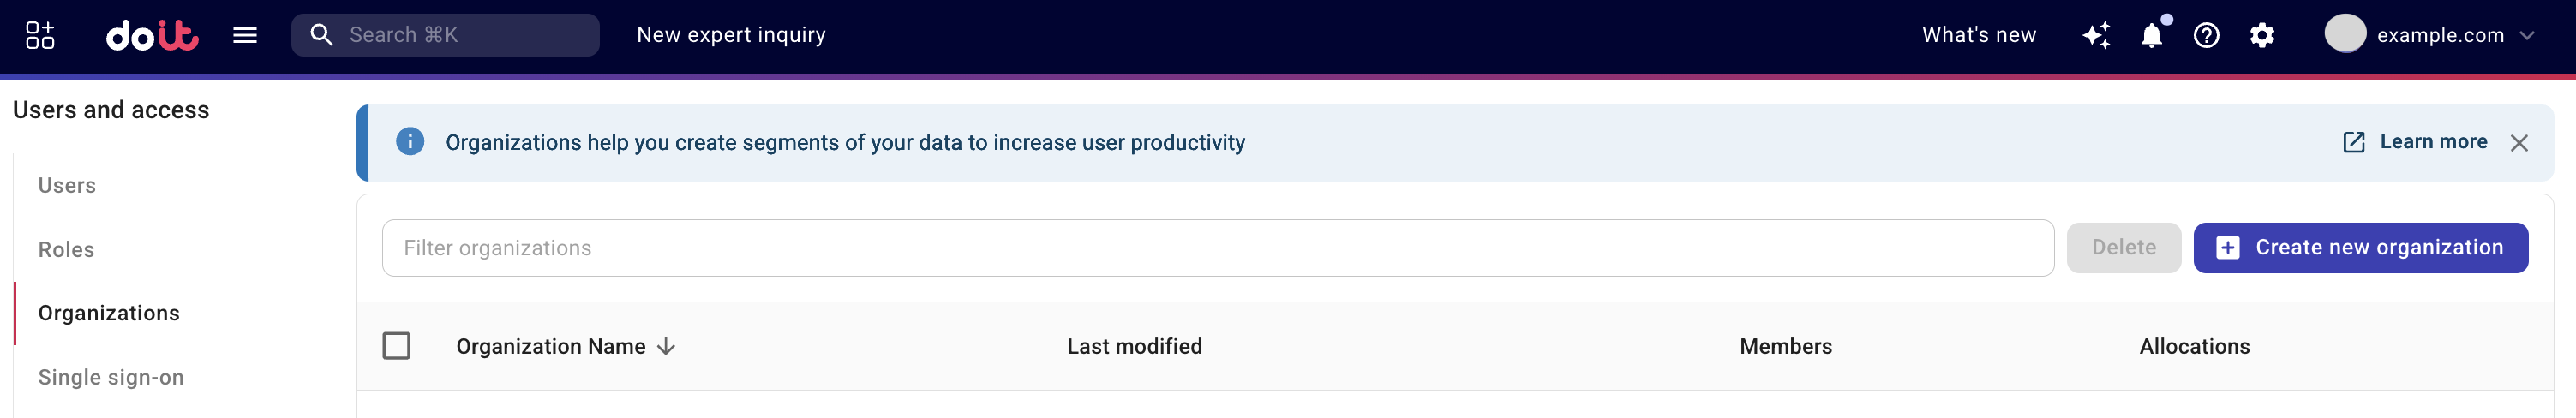Open the apps grid launcher icon
The height and width of the screenshot is (418, 2576).
tap(40, 35)
